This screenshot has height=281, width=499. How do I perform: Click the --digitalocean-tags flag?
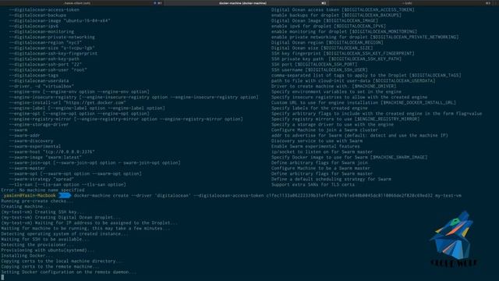coord(34,75)
